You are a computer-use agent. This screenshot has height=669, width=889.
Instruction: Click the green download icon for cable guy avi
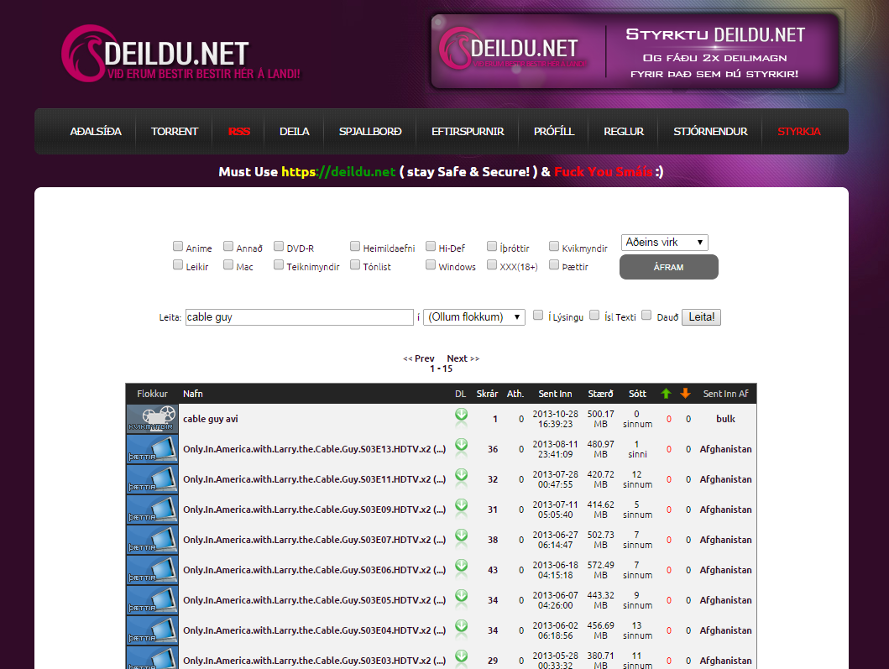(461, 416)
